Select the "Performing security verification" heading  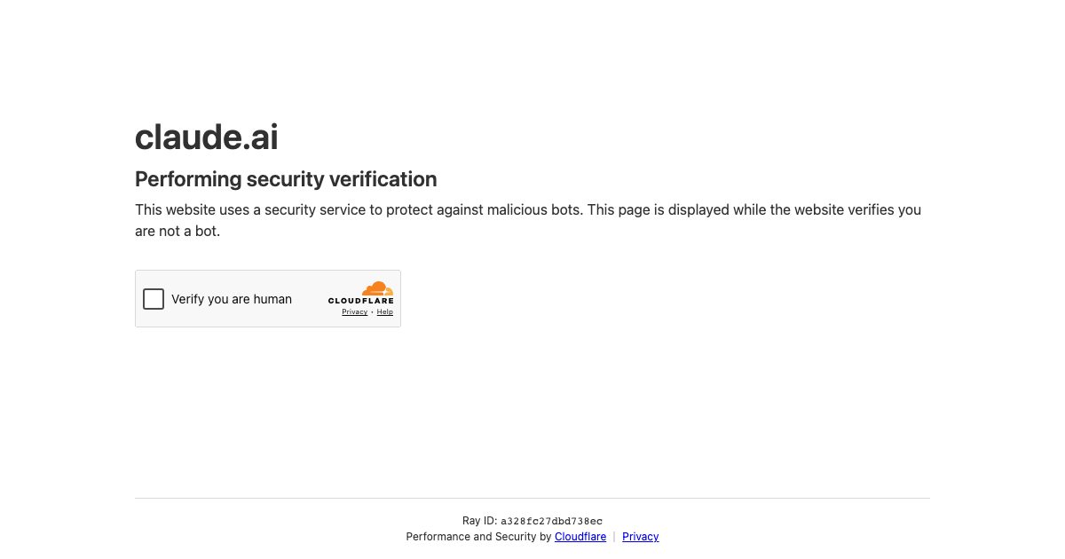tap(286, 179)
